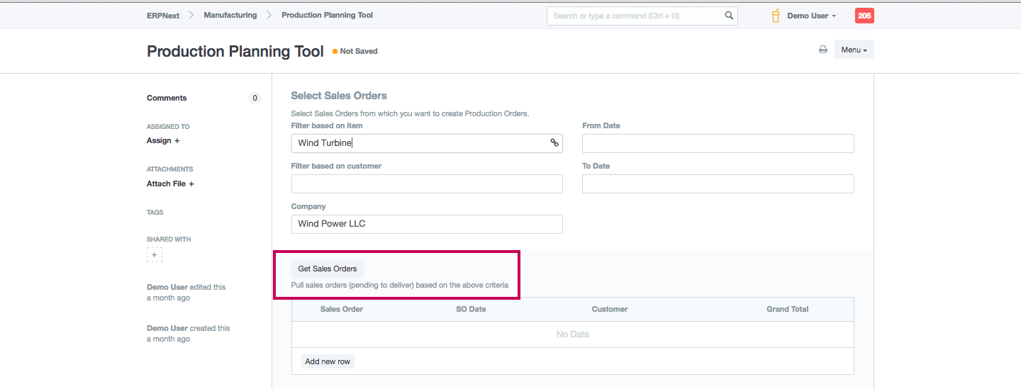Click the link icon in item filter
Image resolution: width=1021 pixels, height=389 pixels.
(x=554, y=143)
